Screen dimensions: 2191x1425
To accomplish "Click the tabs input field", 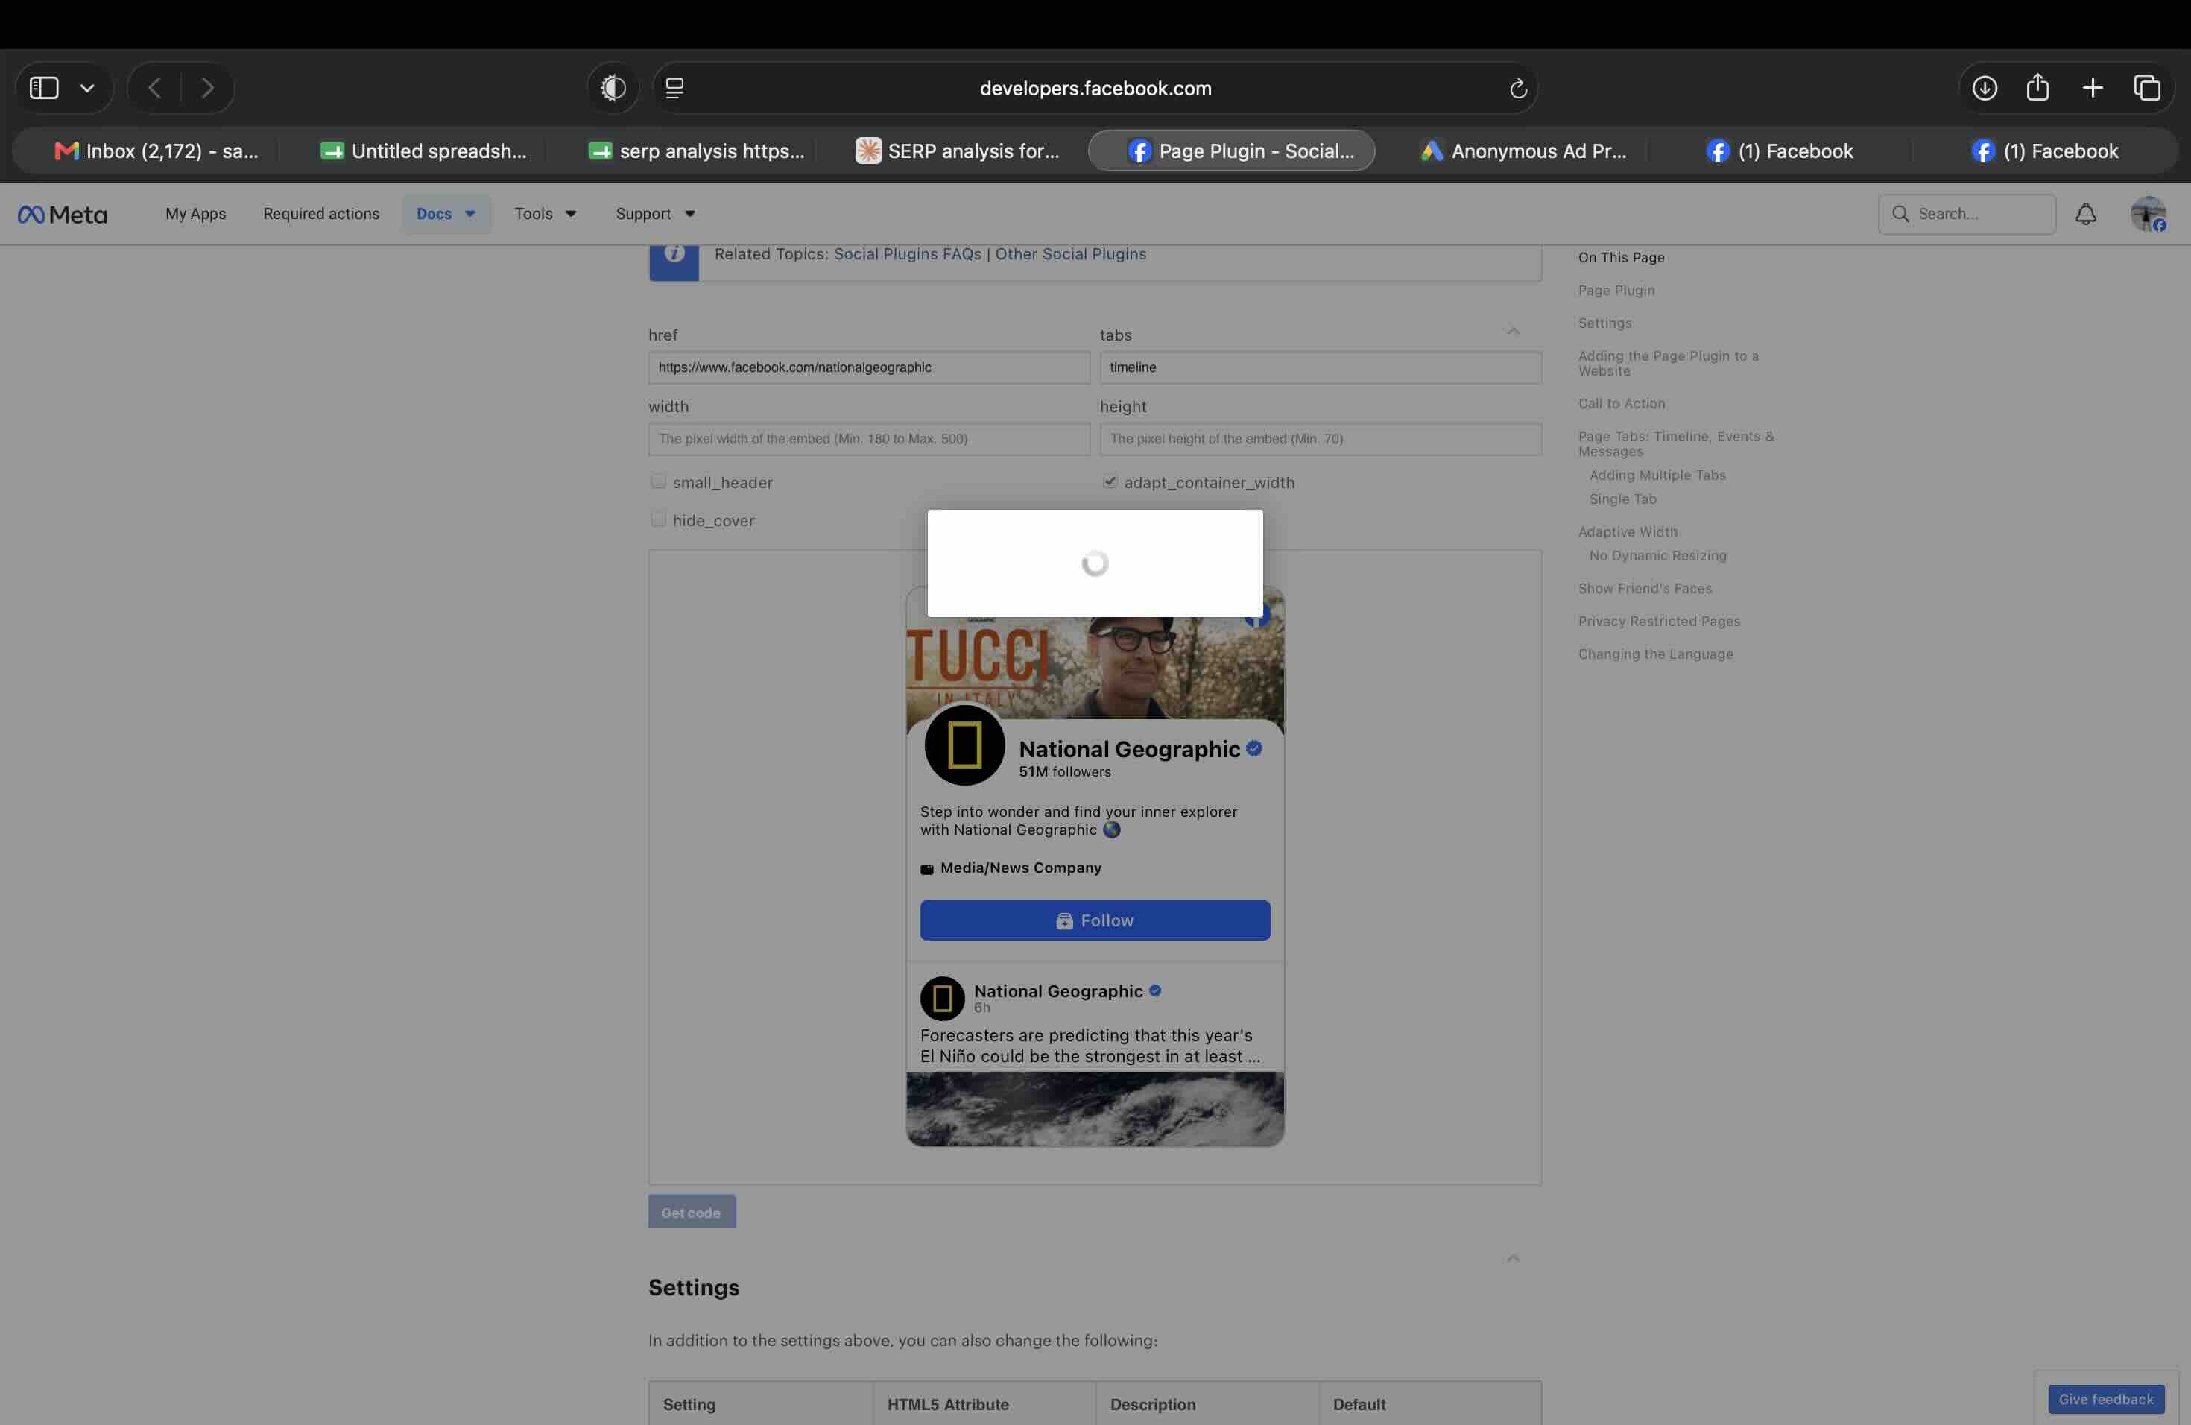I will pos(1320,367).
